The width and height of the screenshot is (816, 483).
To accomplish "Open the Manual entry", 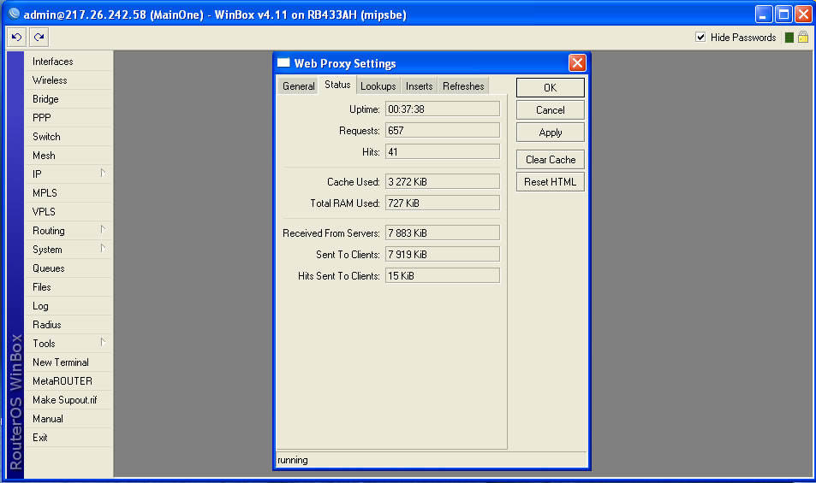I will [x=68, y=419].
